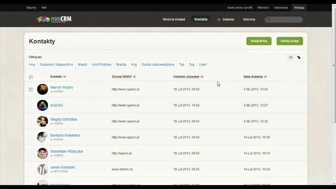The height and width of the screenshot is (189, 336).
Task: Open the Sebastian Różyczka contact
Action: point(66,151)
